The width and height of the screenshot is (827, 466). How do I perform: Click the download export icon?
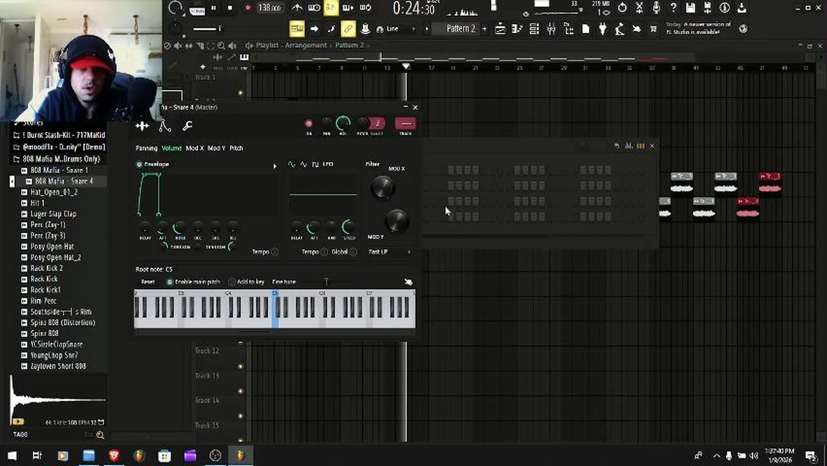point(742,8)
